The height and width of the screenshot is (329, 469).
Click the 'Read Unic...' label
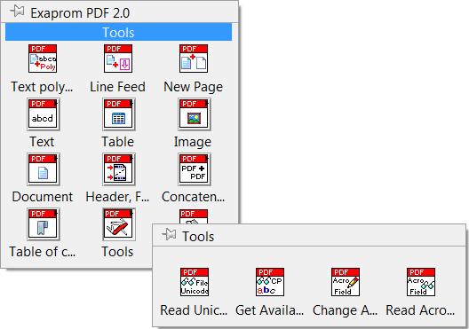[x=194, y=310]
